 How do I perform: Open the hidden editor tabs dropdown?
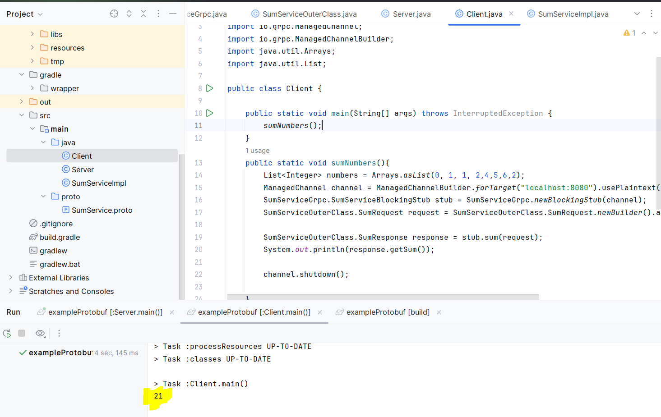[637, 14]
